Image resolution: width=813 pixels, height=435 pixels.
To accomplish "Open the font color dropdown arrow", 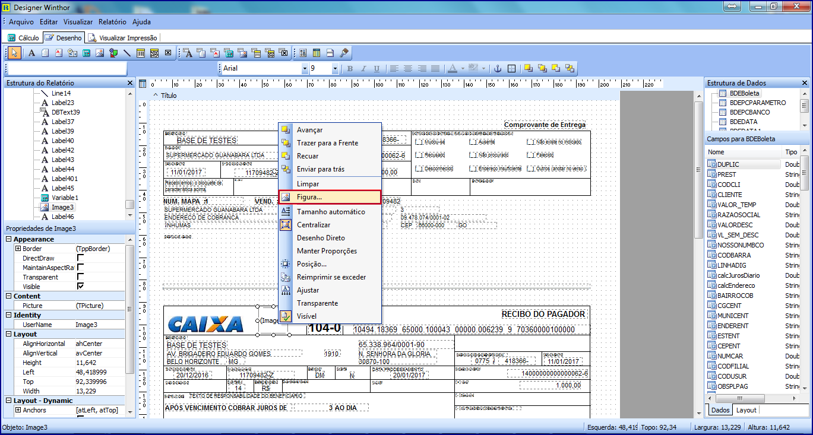I will tap(463, 68).
